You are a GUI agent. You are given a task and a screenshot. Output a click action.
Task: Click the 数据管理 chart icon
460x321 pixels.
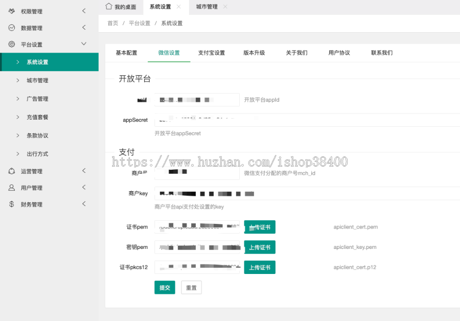pyautogui.click(x=12, y=28)
